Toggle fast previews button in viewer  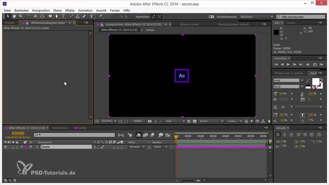[x=252, y=121]
